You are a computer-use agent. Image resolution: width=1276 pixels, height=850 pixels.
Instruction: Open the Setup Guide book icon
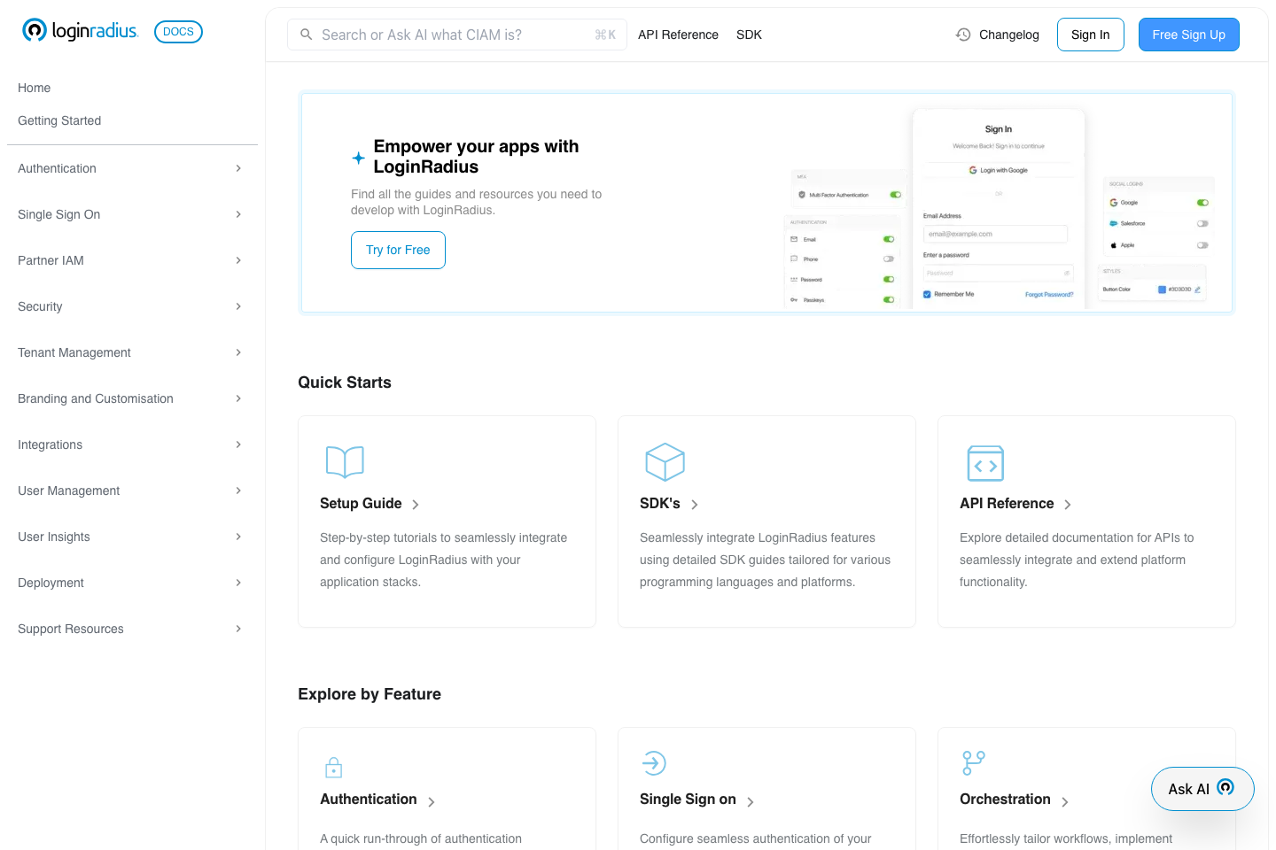click(x=345, y=461)
